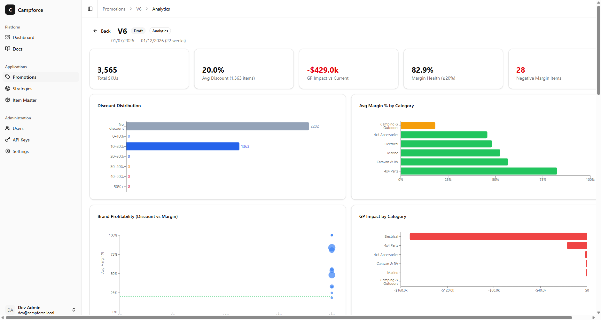Click the Analytics badge next to V6
Image resolution: width=601 pixels, height=320 pixels.
(160, 31)
